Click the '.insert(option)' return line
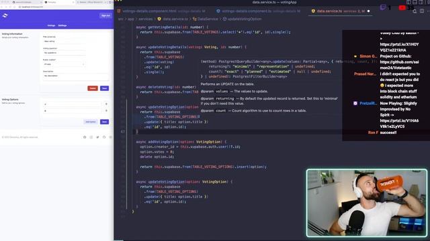 click(x=203, y=167)
